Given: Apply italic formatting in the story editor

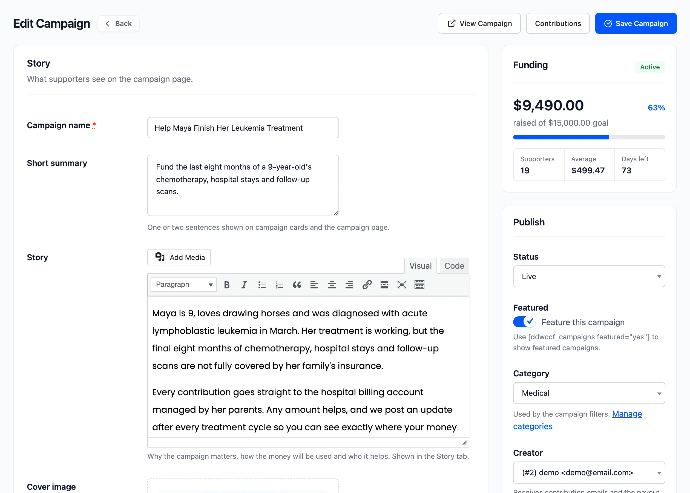Looking at the screenshot, I should pyautogui.click(x=244, y=285).
